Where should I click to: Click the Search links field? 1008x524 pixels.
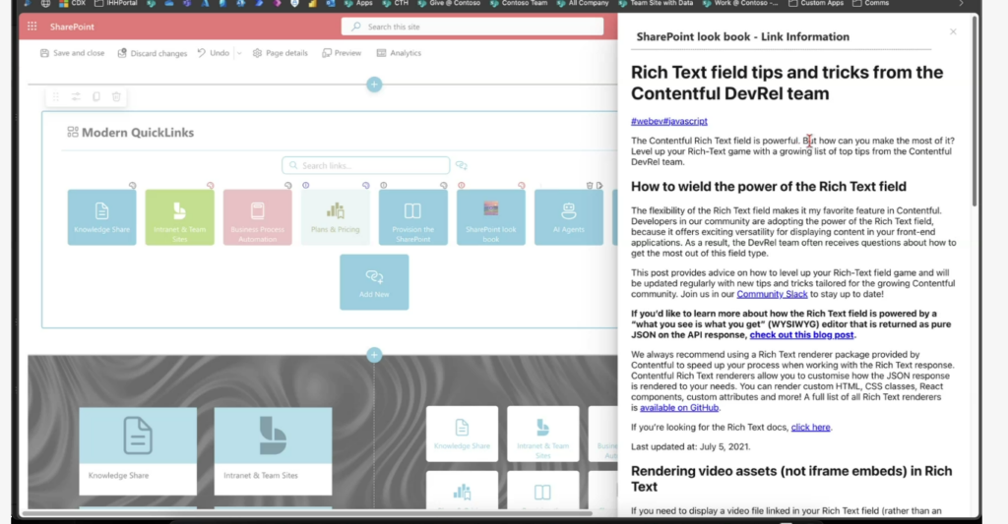click(366, 166)
